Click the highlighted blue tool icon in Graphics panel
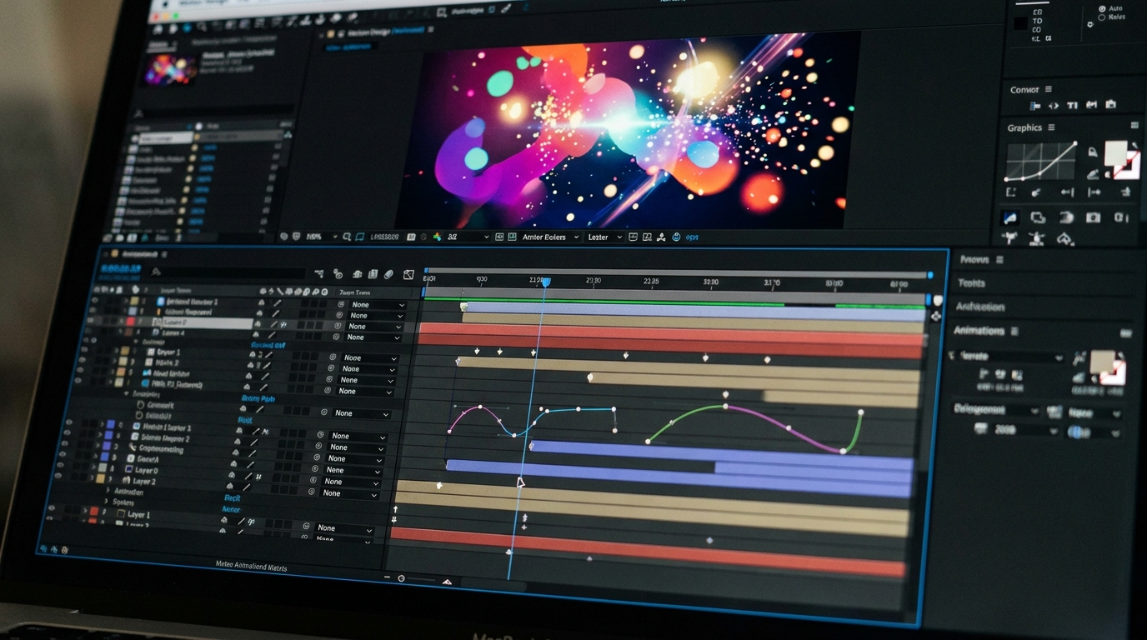Viewport: 1147px width, 640px height. point(1009,218)
